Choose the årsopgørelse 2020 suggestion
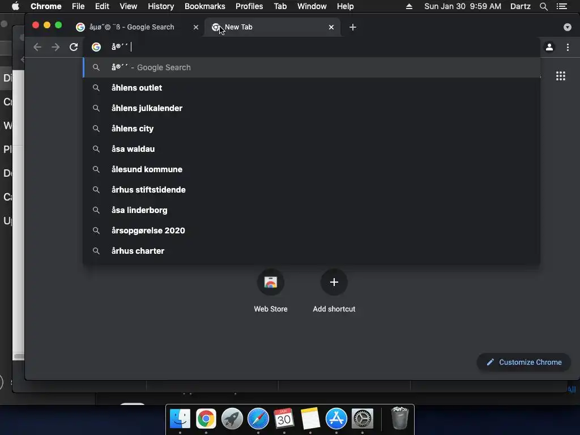This screenshot has width=580, height=435. click(312, 230)
